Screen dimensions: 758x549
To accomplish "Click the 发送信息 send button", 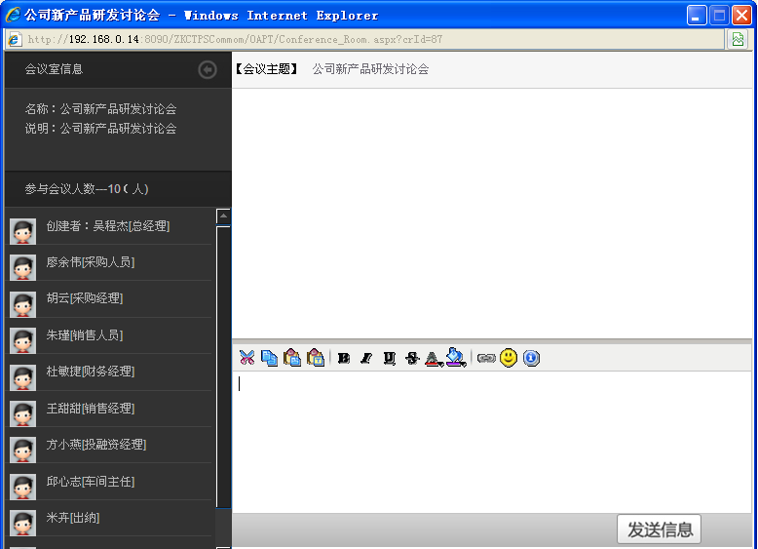I will [x=659, y=529].
